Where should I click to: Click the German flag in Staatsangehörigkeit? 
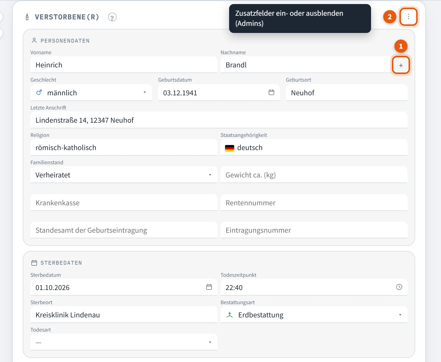coord(229,148)
